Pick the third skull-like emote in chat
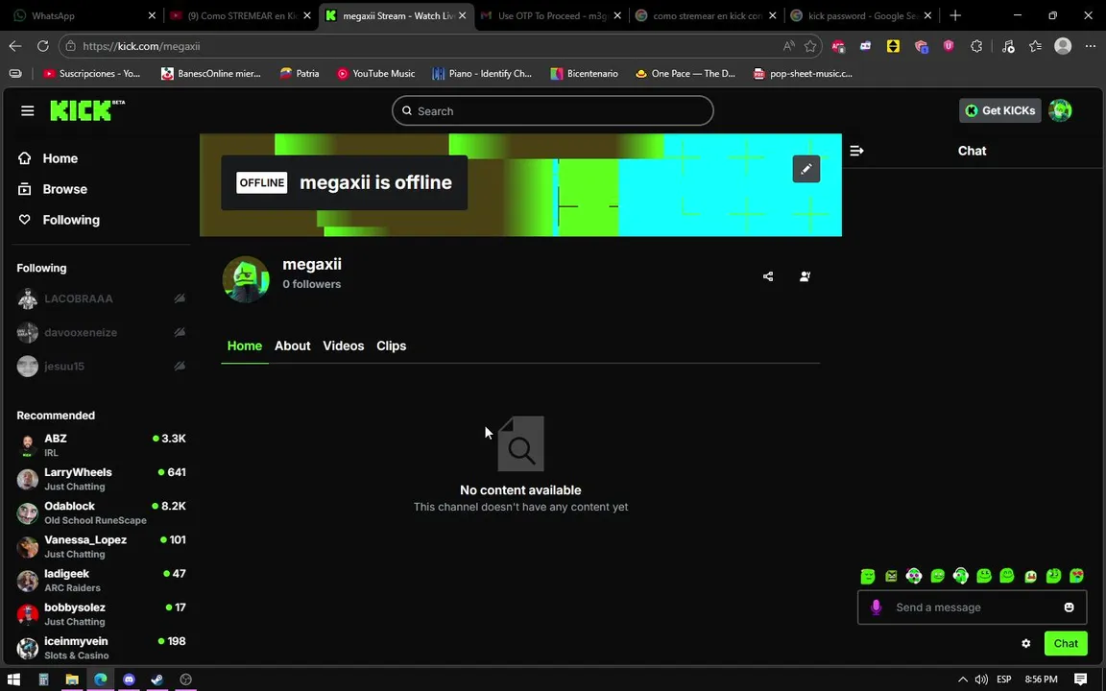The height and width of the screenshot is (691, 1106). coord(914,576)
